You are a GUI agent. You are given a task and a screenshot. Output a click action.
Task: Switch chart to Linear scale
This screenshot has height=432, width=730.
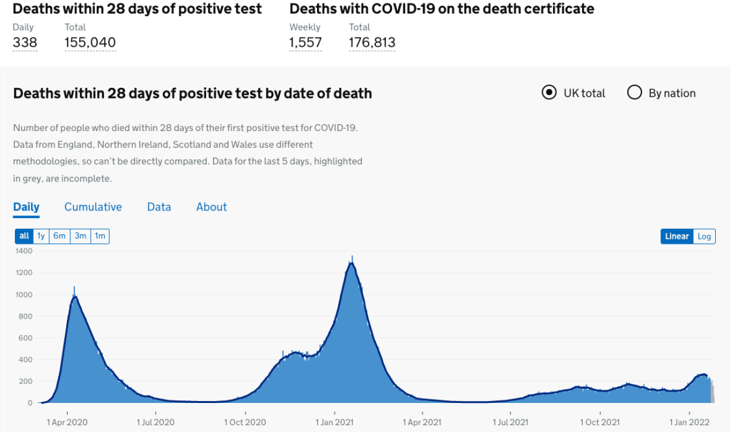point(677,236)
